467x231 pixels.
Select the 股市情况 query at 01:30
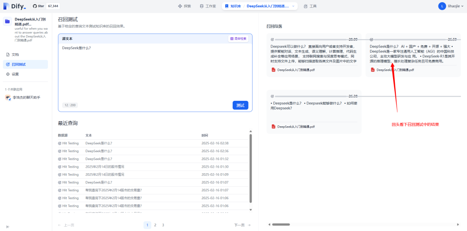pos(154,166)
